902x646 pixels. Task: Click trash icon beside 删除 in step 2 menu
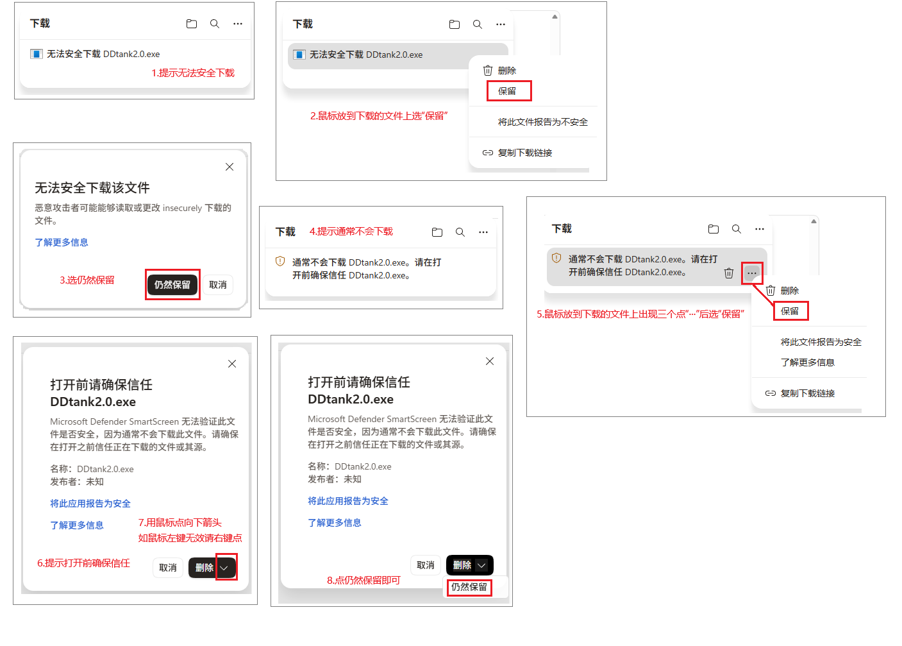[x=488, y=71]
